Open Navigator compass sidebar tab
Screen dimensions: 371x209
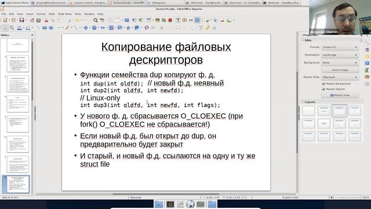(367, 84)
